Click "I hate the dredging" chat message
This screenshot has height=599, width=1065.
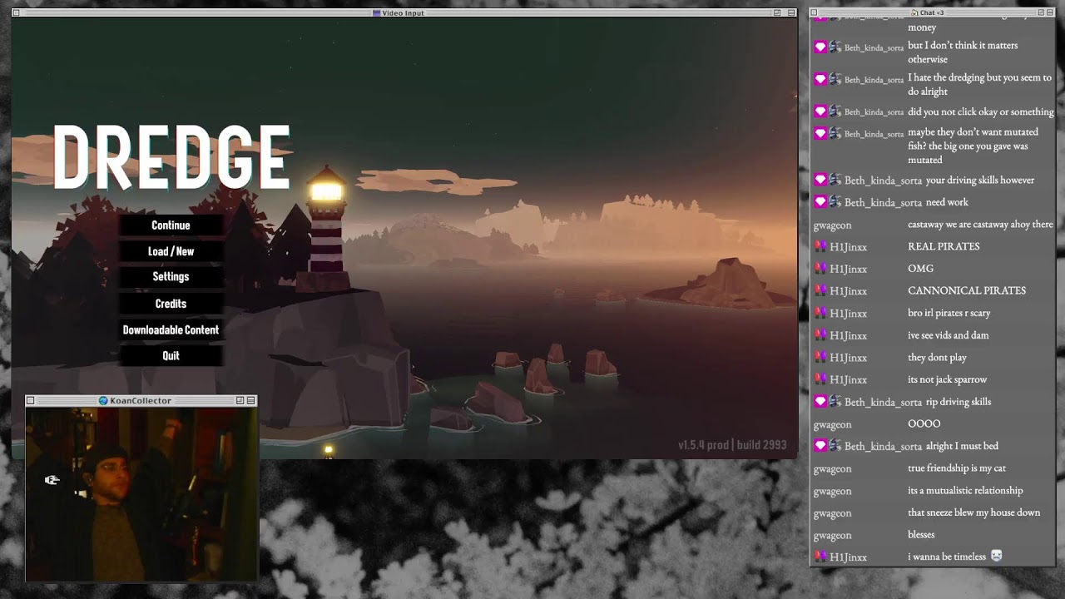tap(979, 84)
